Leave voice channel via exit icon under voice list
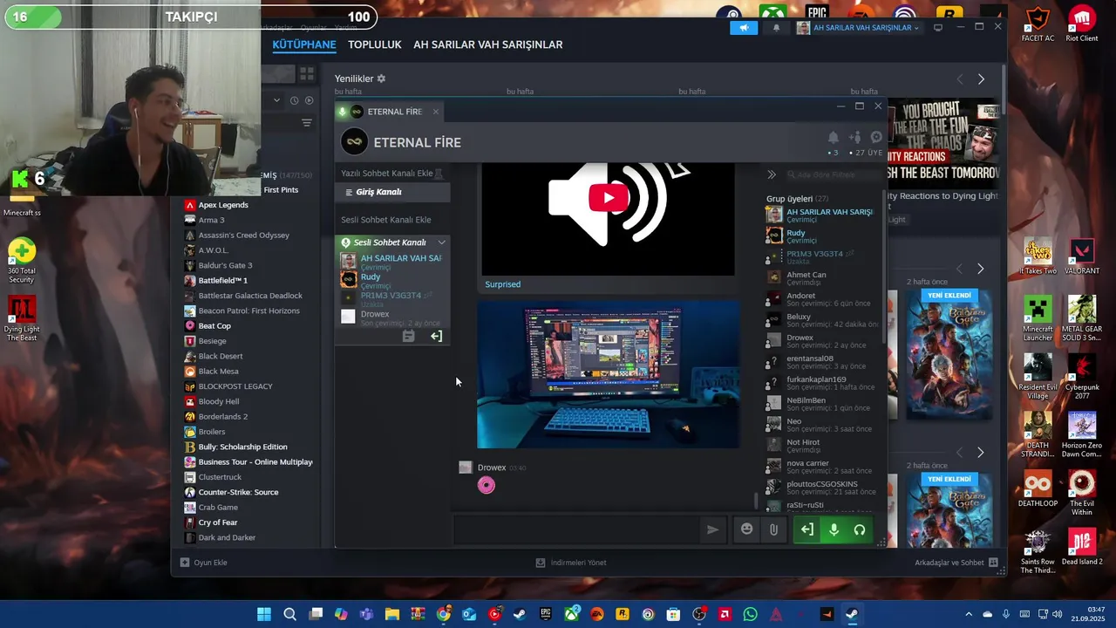The height and width of the screenshot is (628, 1116). (436, 336)
